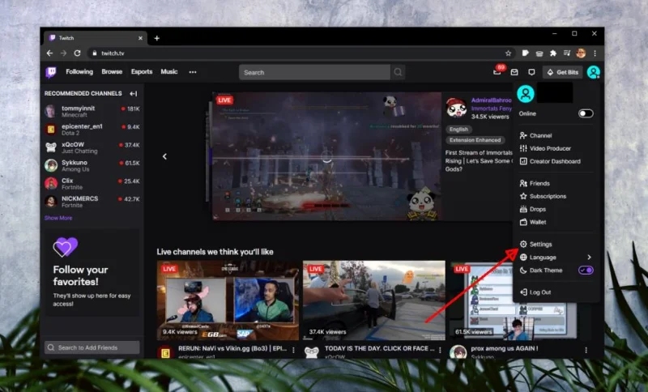Open Clix channel in sidebar
This screenshot has width=648, height=392.
pos(92,183)
